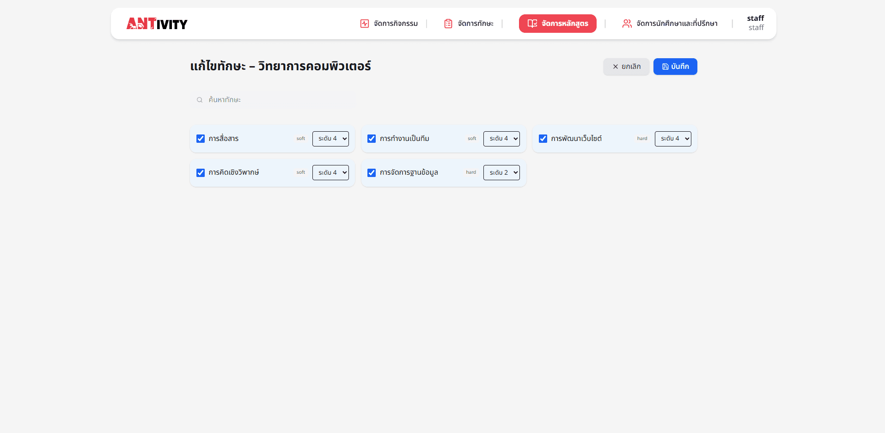
Task: Go to จัดการกิจกรรม menu
Action: pyautogui.click(x=396, y=24)
